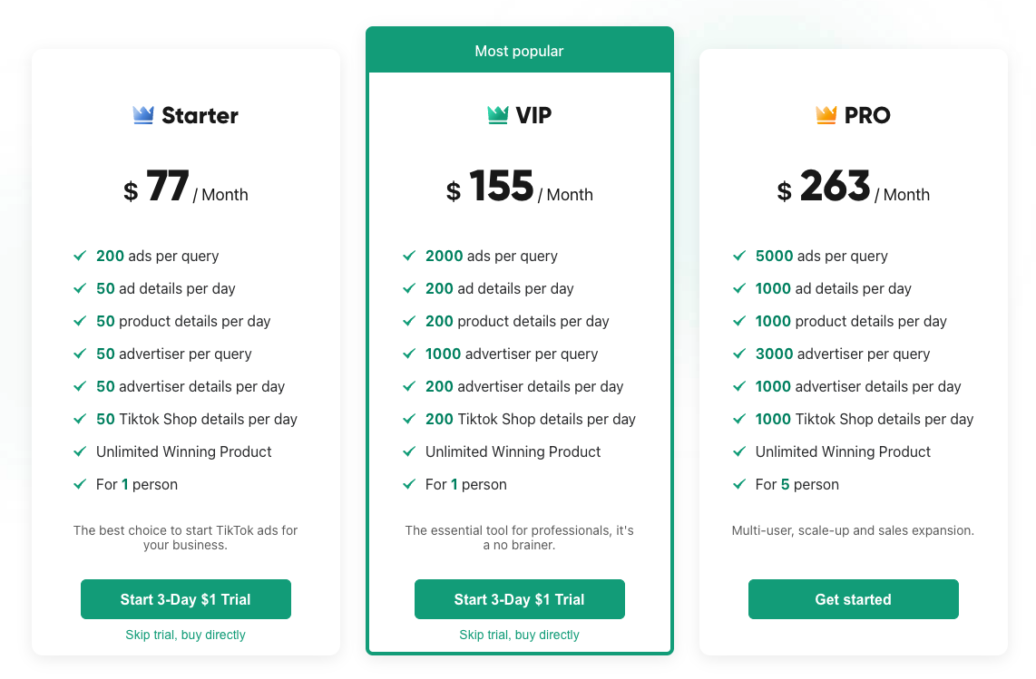This screenshot has height=679, width=1036.
Task: Click the blue crown icon beside Starter
Action: (x=142, y=114)
